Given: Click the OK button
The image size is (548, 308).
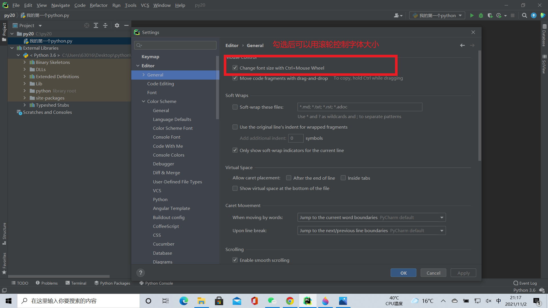Looking at the screenshot, I should 403,273.
